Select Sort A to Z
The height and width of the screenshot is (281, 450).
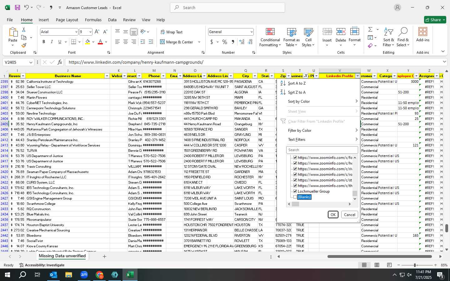tap(318, 83)
